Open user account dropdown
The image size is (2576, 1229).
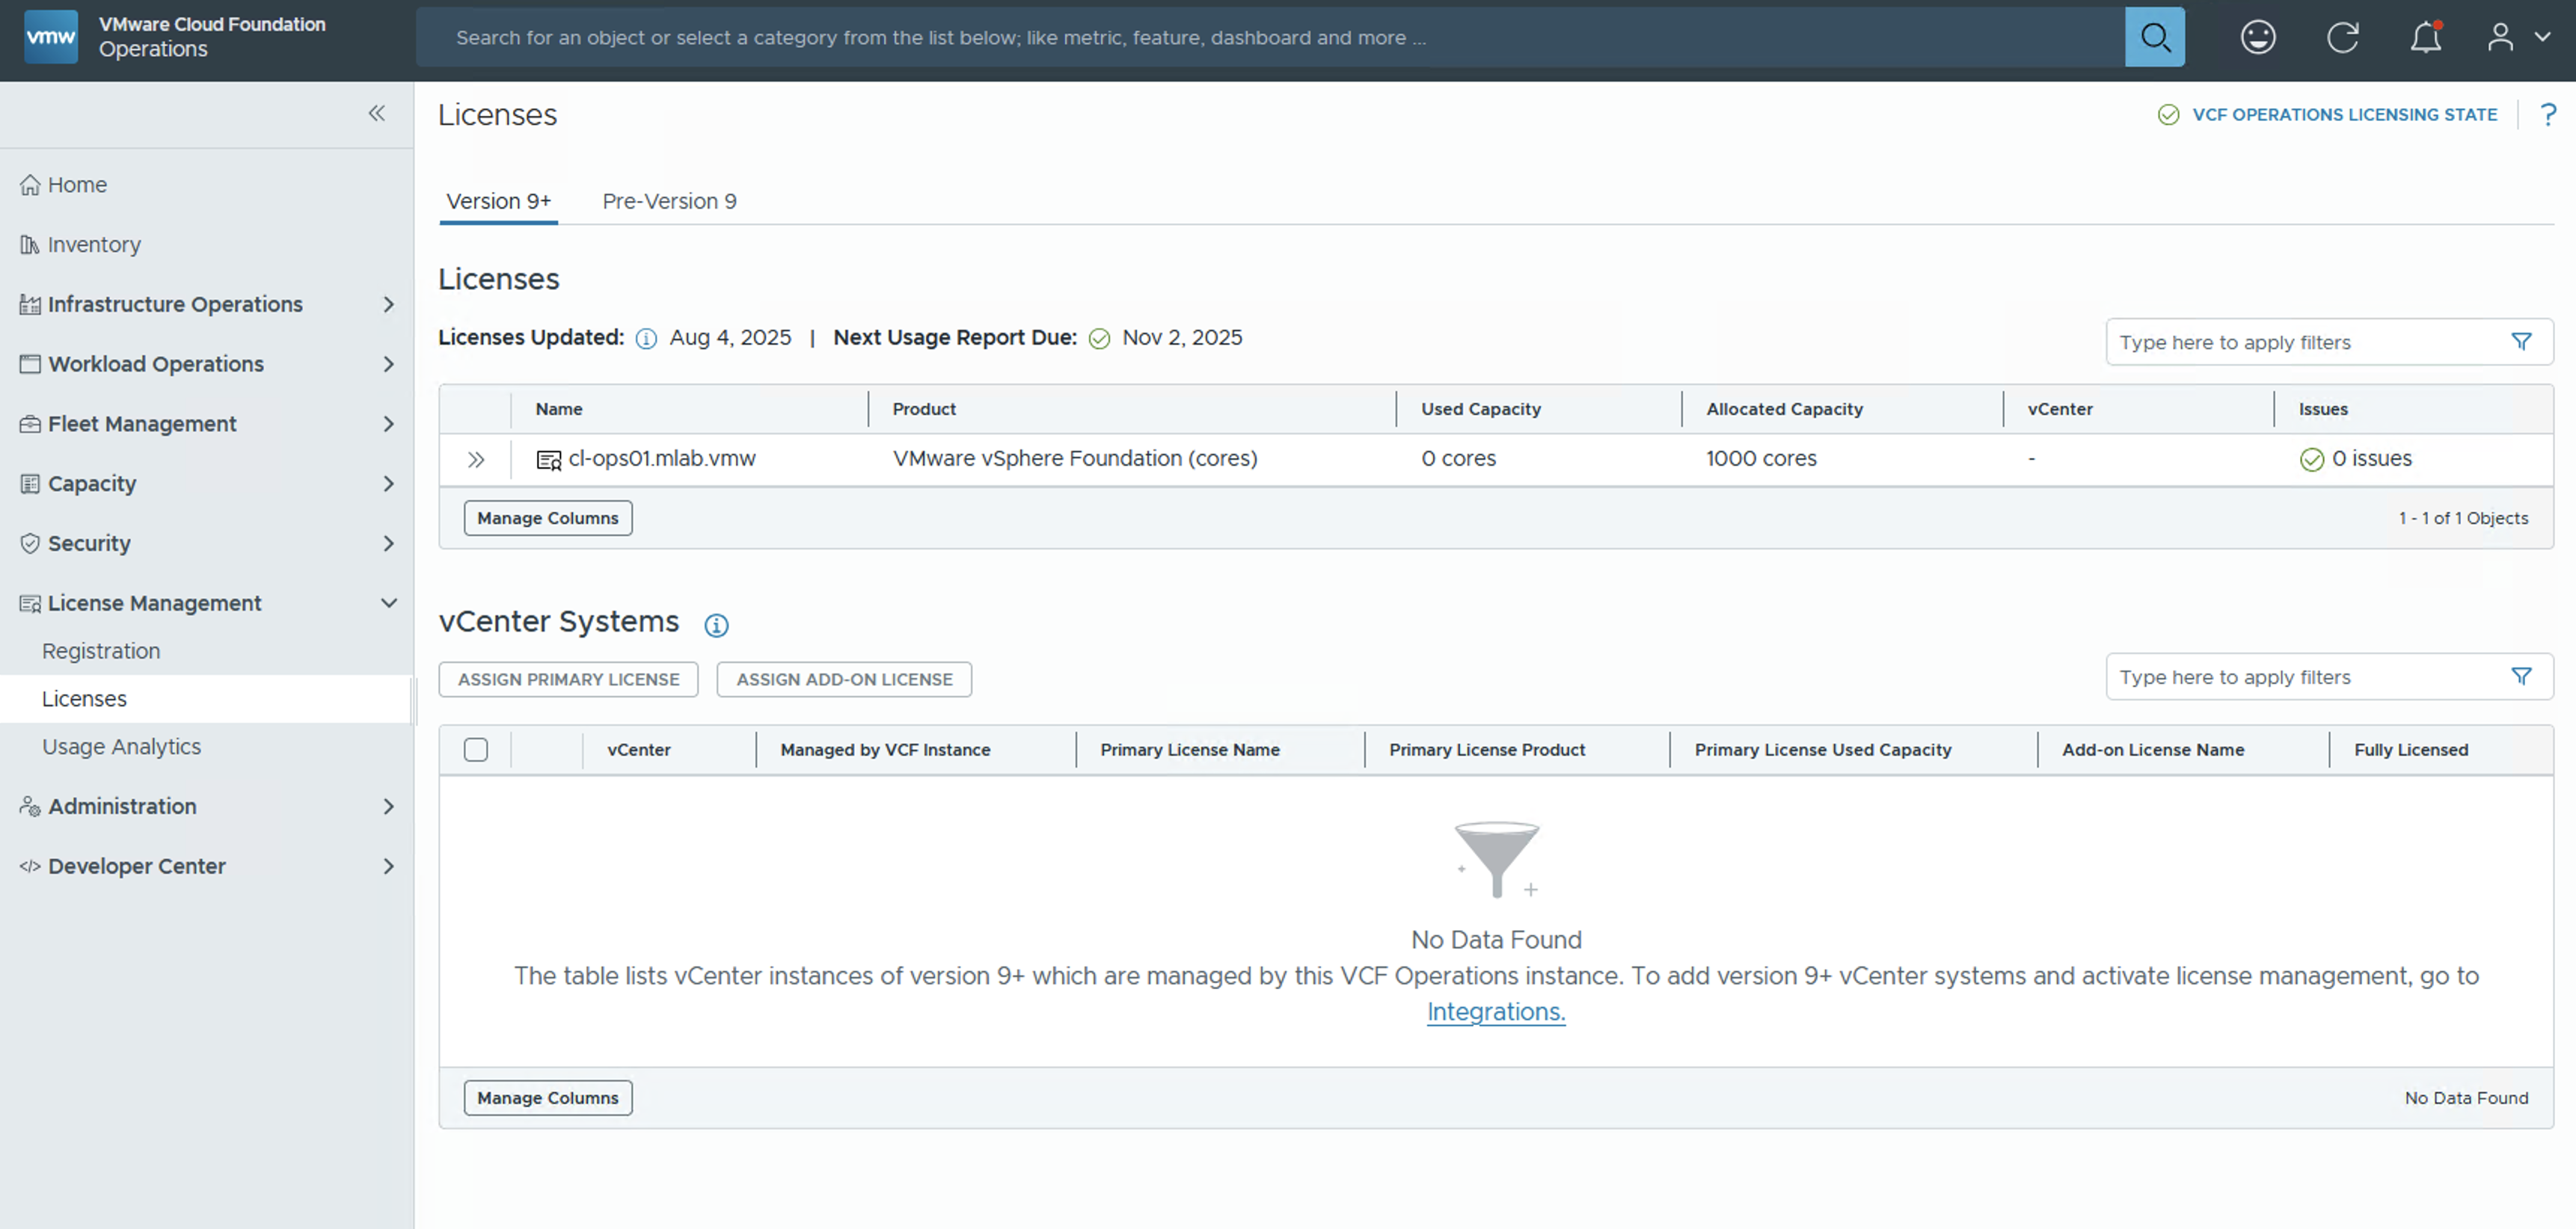(2517, 37)
